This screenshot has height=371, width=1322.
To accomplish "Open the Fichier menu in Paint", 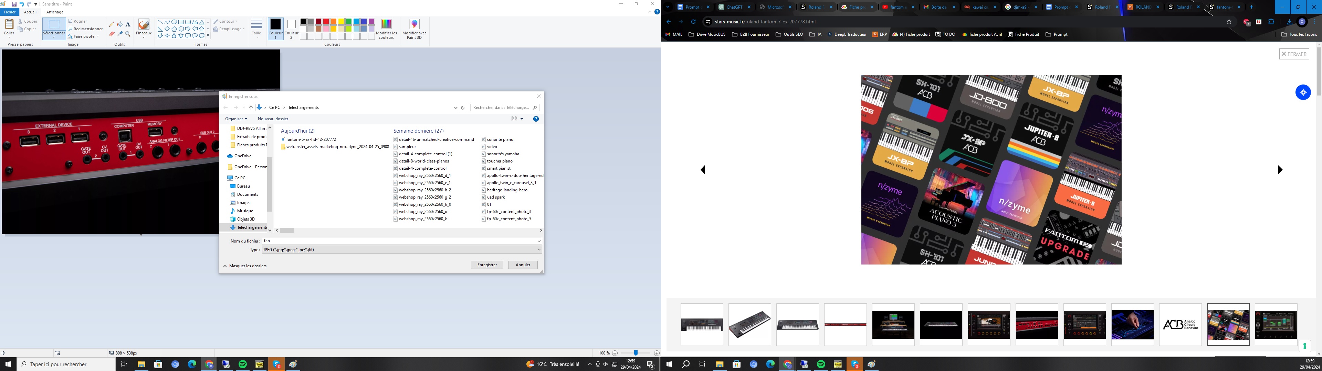I will 10,12.
